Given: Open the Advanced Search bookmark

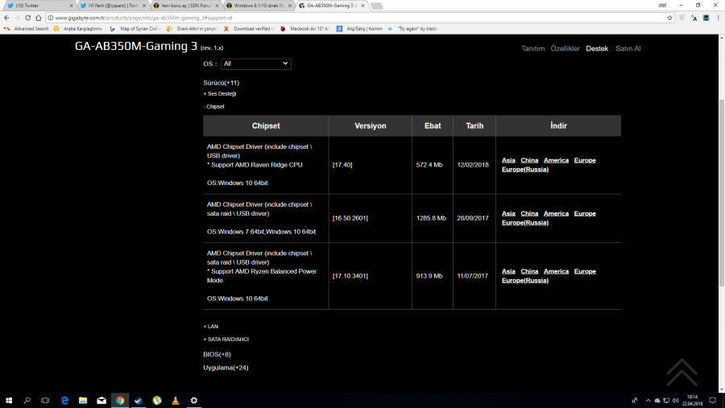Looking at the screenshot, I should (x=26, y=29).
